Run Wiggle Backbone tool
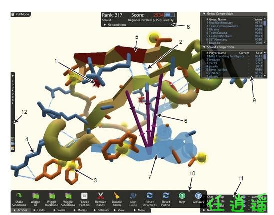 coord(52,196)
